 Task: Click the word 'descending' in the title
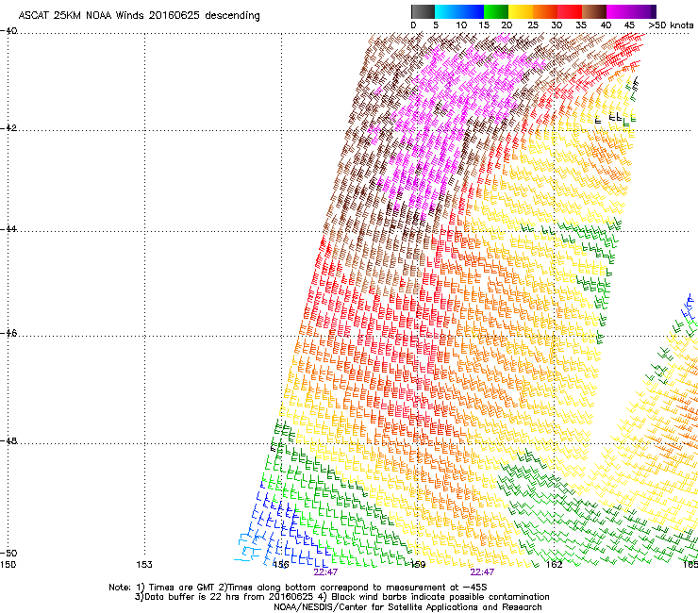point(232,16)
